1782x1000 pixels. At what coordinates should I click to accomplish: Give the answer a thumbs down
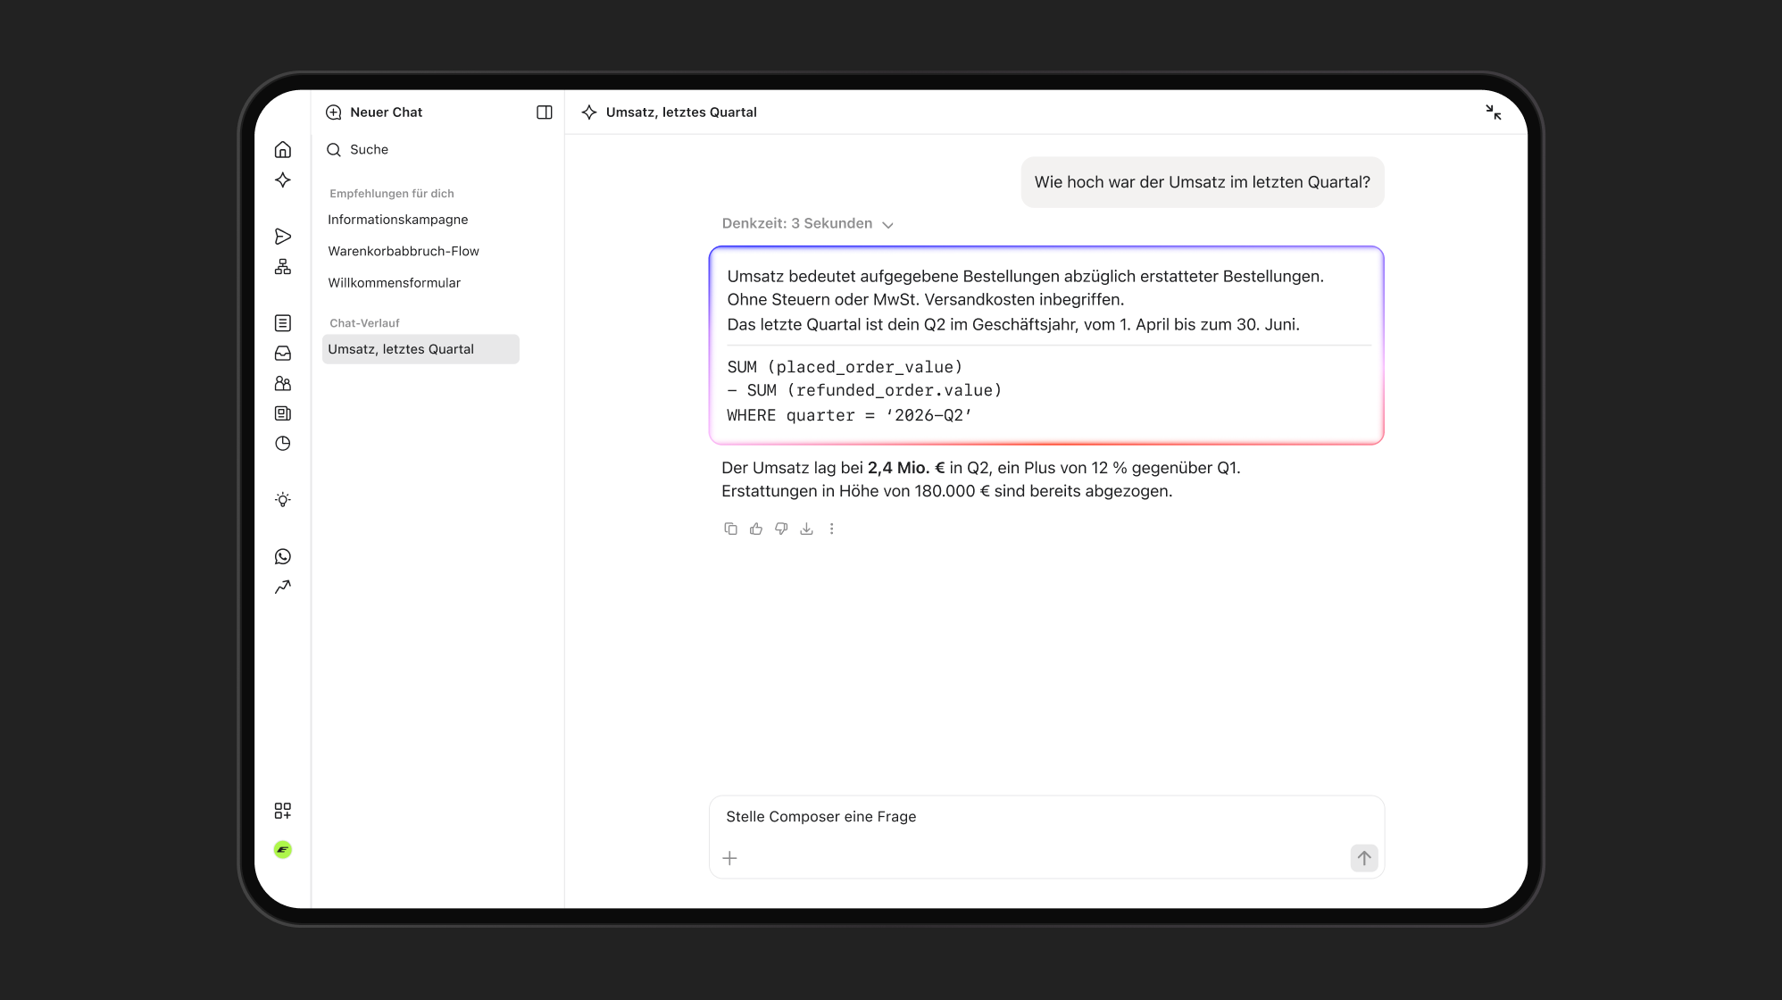pyautogui.click(x=781, y=529)
